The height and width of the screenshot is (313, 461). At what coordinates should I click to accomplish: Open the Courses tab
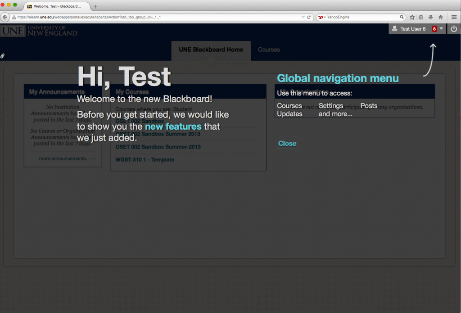[x=269, y=50]
